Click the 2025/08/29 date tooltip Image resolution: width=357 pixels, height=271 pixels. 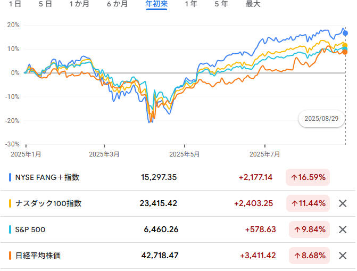click(321, 119)
